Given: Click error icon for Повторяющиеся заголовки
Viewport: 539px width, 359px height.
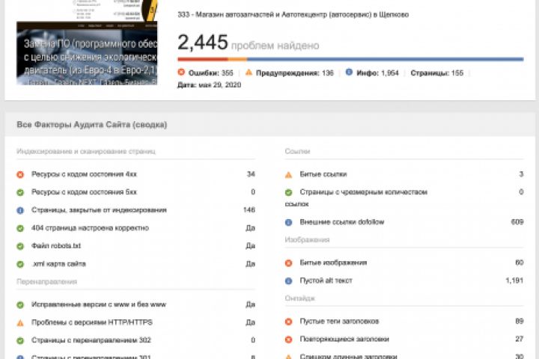Looking at the screenshot, I should click(288, 340).
